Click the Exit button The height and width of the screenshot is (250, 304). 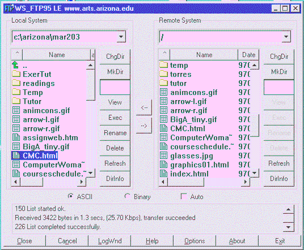pos(280,241)
